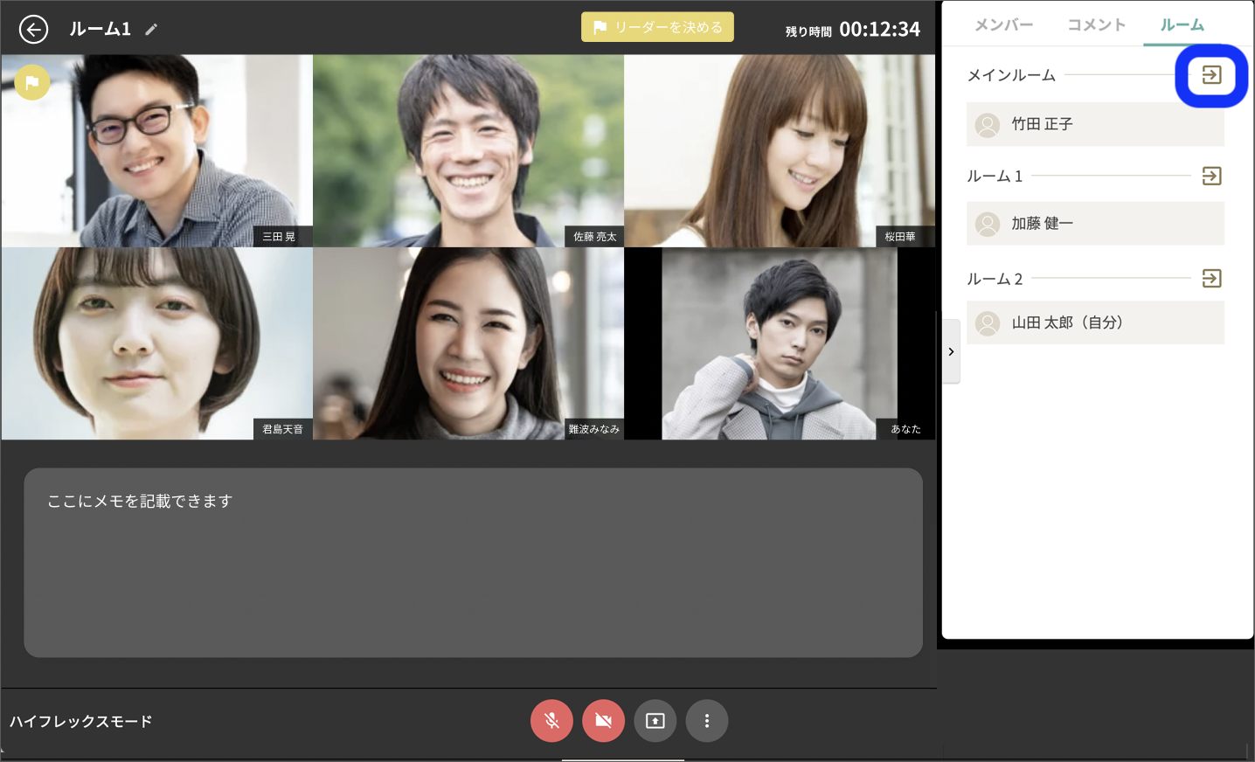Enter the メインルーム via its join icon
Screen dimensions: 1255x762
pyautogui.click(x=1211, y=75)
